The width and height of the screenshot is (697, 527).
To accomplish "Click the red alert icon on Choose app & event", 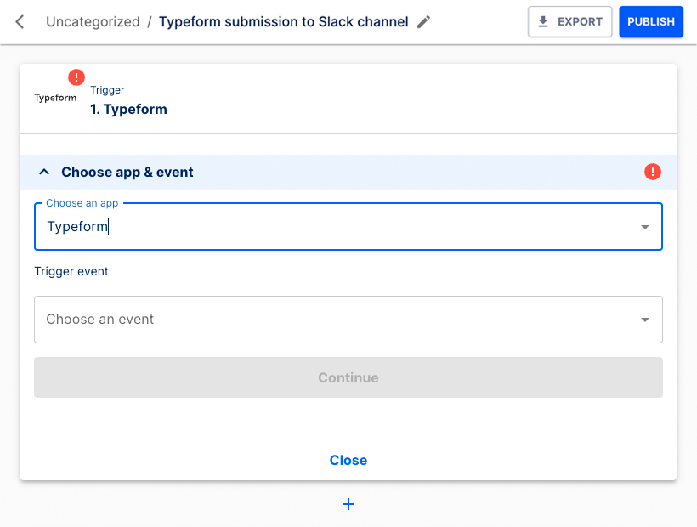I will (653, 172).
